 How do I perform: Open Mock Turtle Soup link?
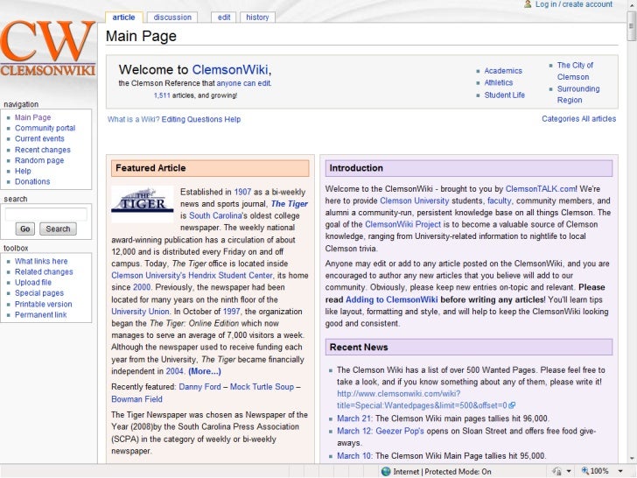pos(262,387)
